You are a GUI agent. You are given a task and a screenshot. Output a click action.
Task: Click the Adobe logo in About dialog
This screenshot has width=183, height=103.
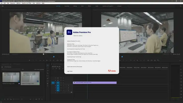(x=112, y=71)
